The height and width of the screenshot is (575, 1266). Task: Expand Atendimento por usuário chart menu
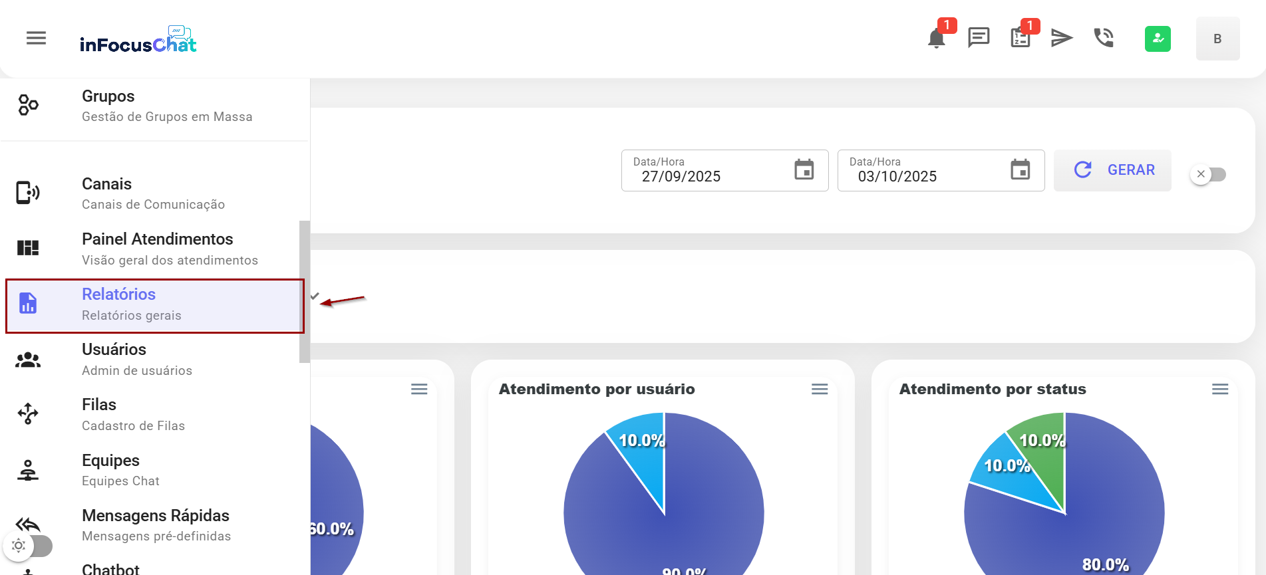click(x=819, y=389)
